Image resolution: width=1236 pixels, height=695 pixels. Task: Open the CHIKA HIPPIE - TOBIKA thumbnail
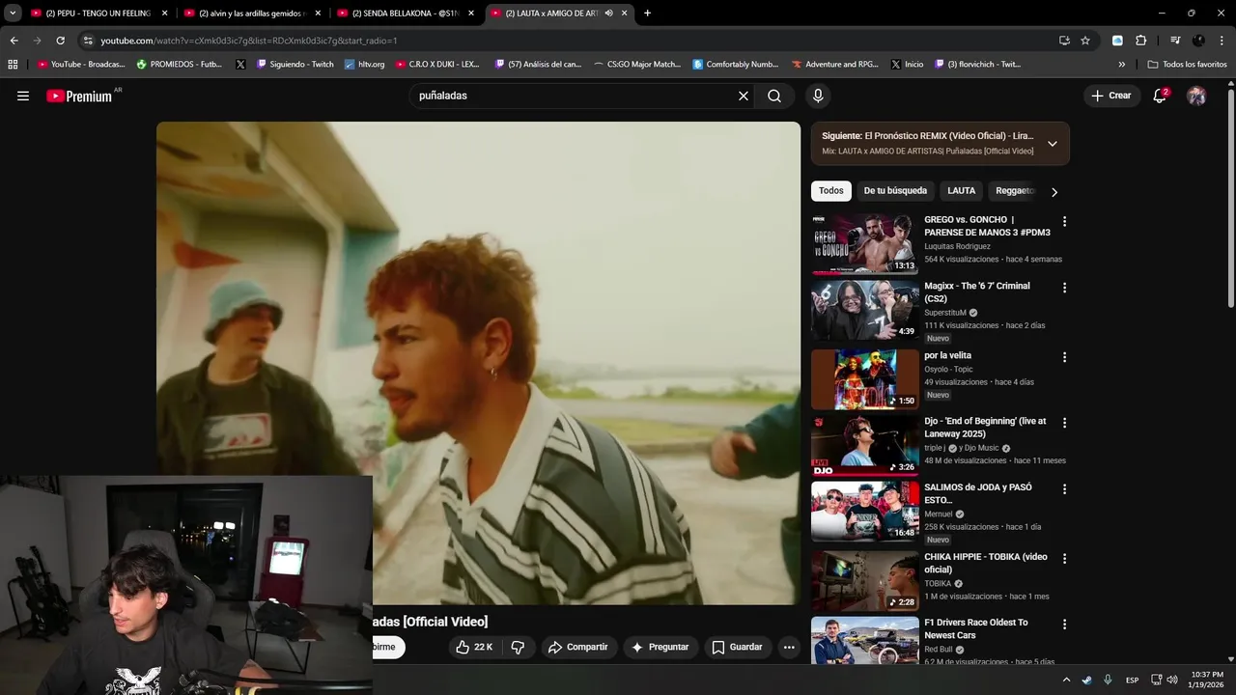[865, 581]
